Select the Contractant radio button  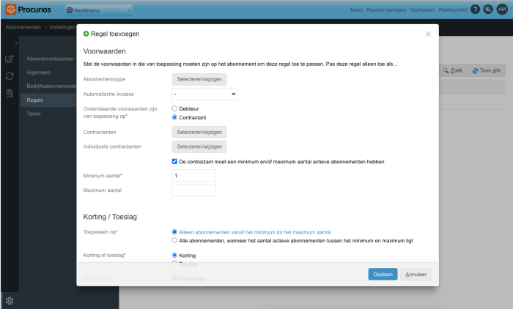tap(174, 117)
